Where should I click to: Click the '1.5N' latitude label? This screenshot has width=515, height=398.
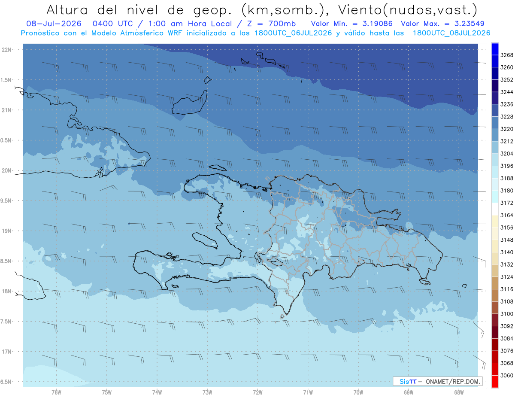click(x=6, y=80)
